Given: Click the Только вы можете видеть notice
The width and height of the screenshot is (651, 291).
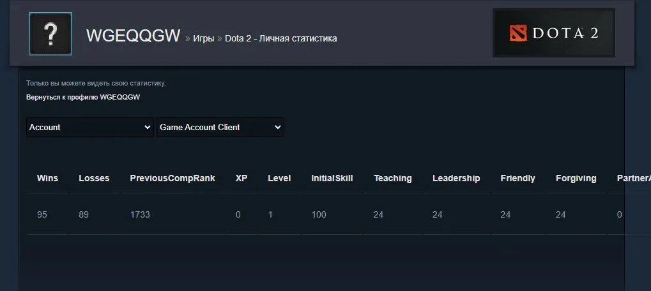Looking at the screenshot, I should point(96,84).
